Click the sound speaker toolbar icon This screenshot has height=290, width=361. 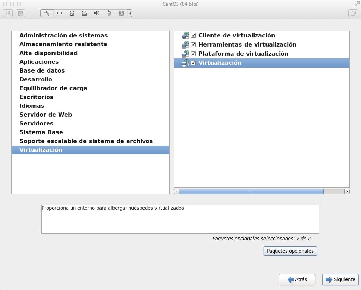(97, 13)
